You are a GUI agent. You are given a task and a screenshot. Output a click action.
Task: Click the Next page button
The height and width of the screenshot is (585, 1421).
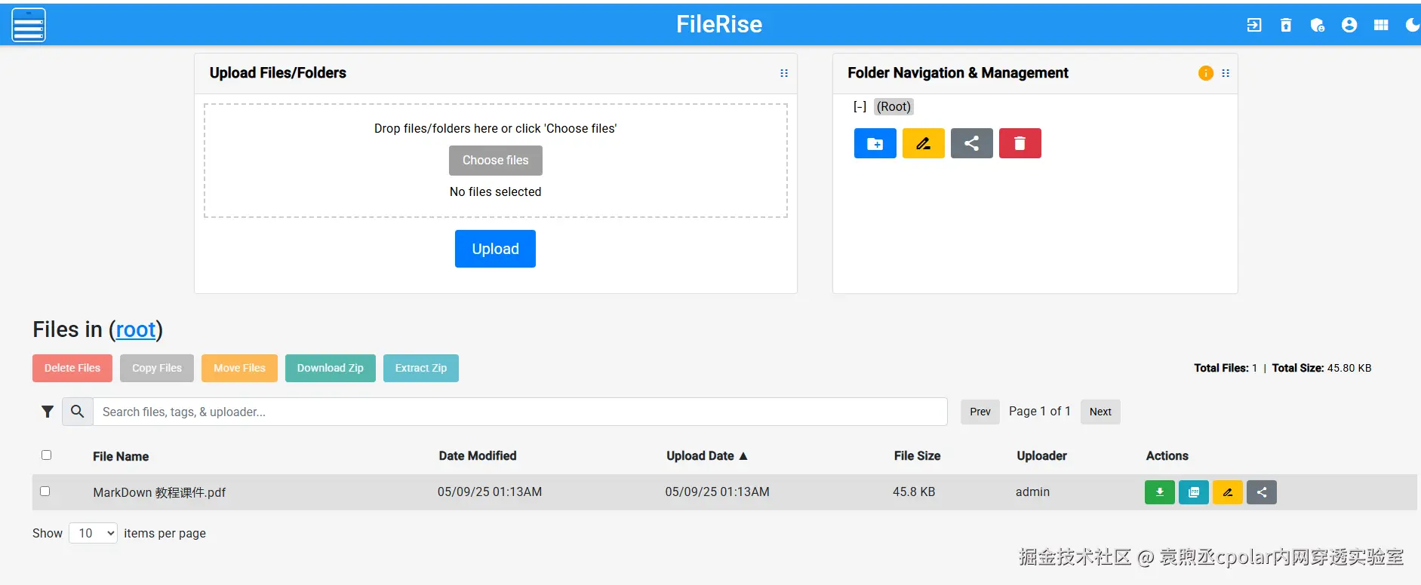(1100, 412)
